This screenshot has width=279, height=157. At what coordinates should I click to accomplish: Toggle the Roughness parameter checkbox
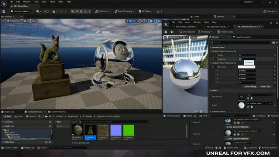tap(215, 59)
